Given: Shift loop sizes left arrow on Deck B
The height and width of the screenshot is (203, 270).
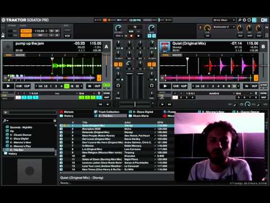Looking at the screenshot, I should point(193,86).
